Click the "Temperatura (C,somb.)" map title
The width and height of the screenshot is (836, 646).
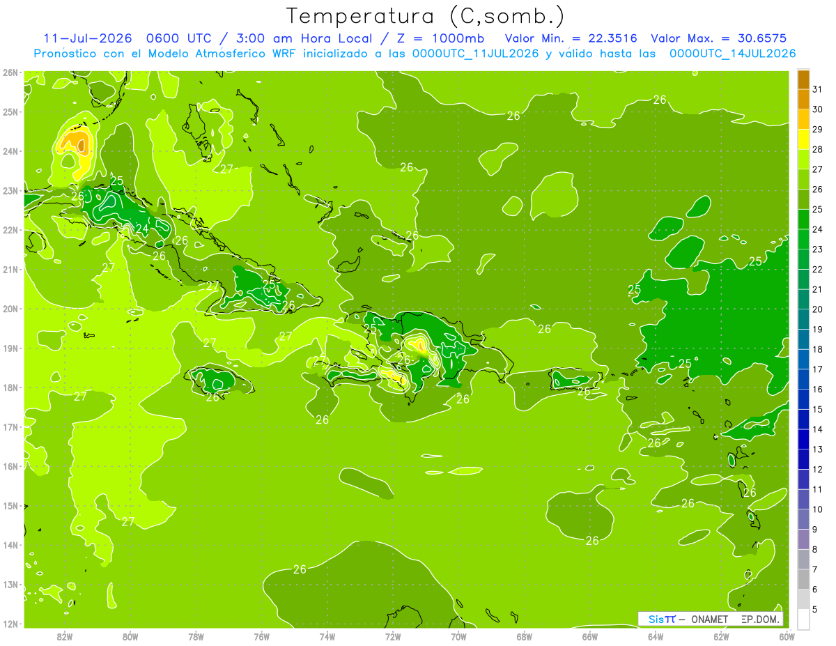pos(426,17)
